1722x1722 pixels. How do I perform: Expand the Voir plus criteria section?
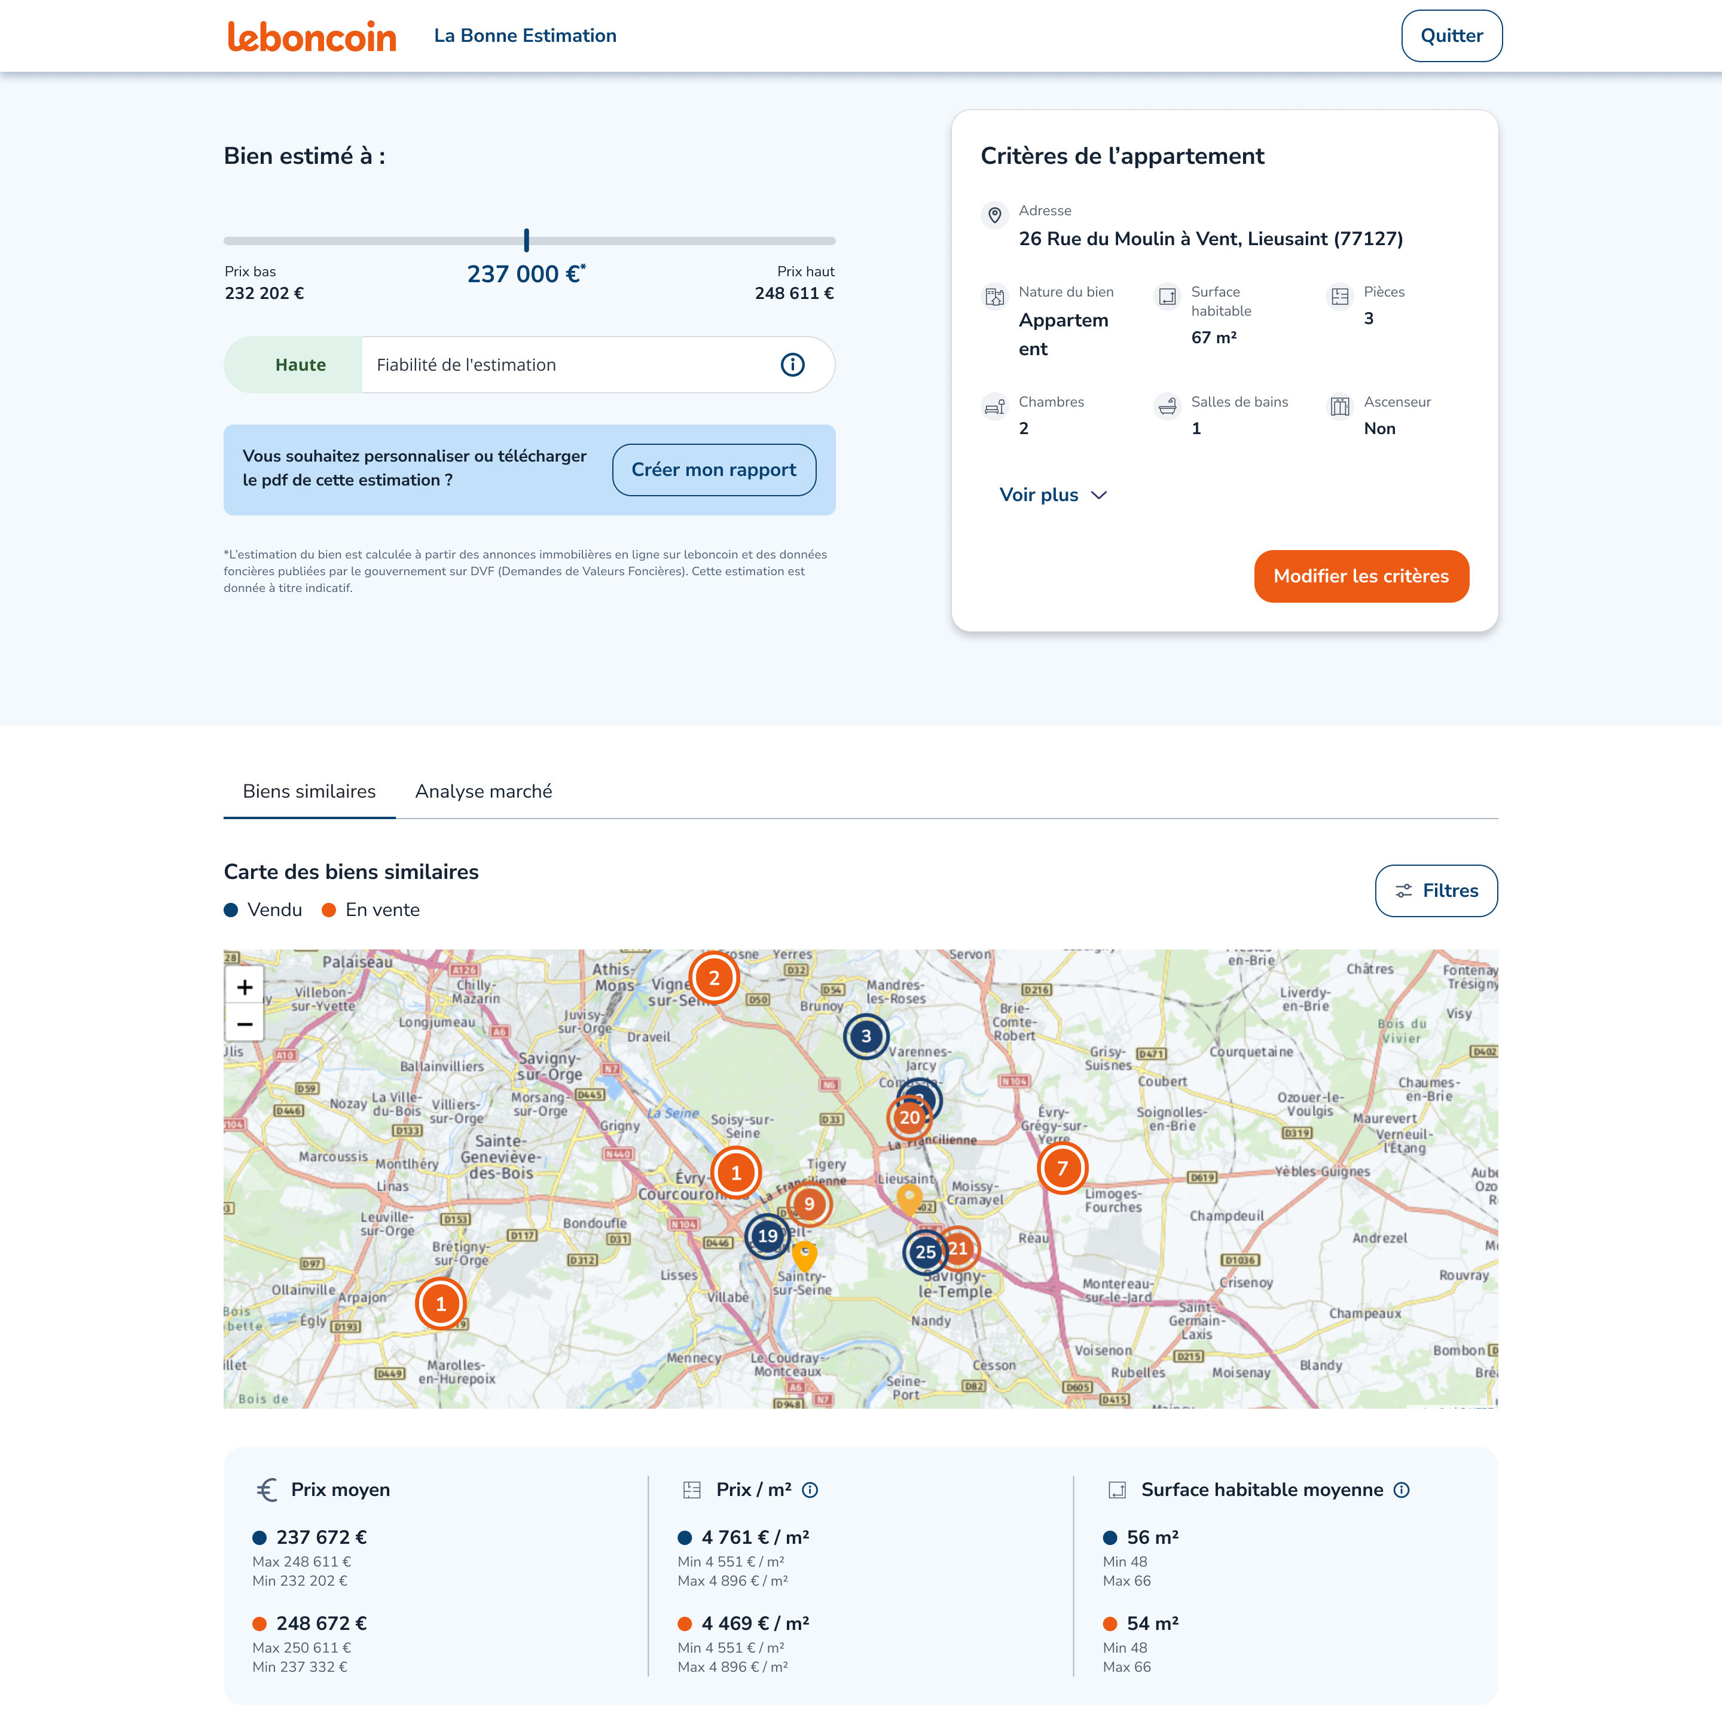pos(1052,494)
